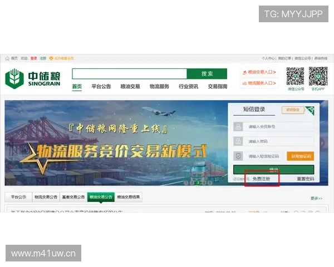Click the user avatar icon in login form
334x267 pixels.
tap(238, 127)
